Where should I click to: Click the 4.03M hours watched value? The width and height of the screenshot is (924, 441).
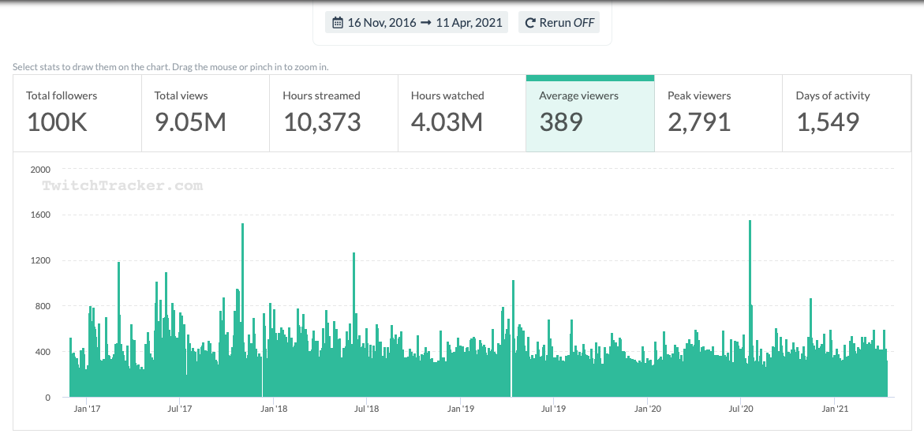[x=447, y=121]
